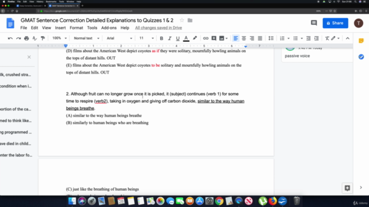Click the Print icon
The width and height of the screenshot is (369, 207).
coord(27,39)
